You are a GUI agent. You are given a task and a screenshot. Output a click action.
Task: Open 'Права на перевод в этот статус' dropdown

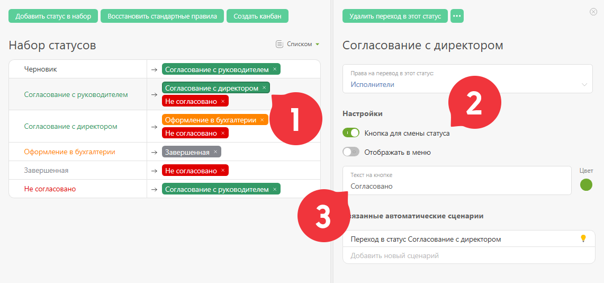coord(467,78)
